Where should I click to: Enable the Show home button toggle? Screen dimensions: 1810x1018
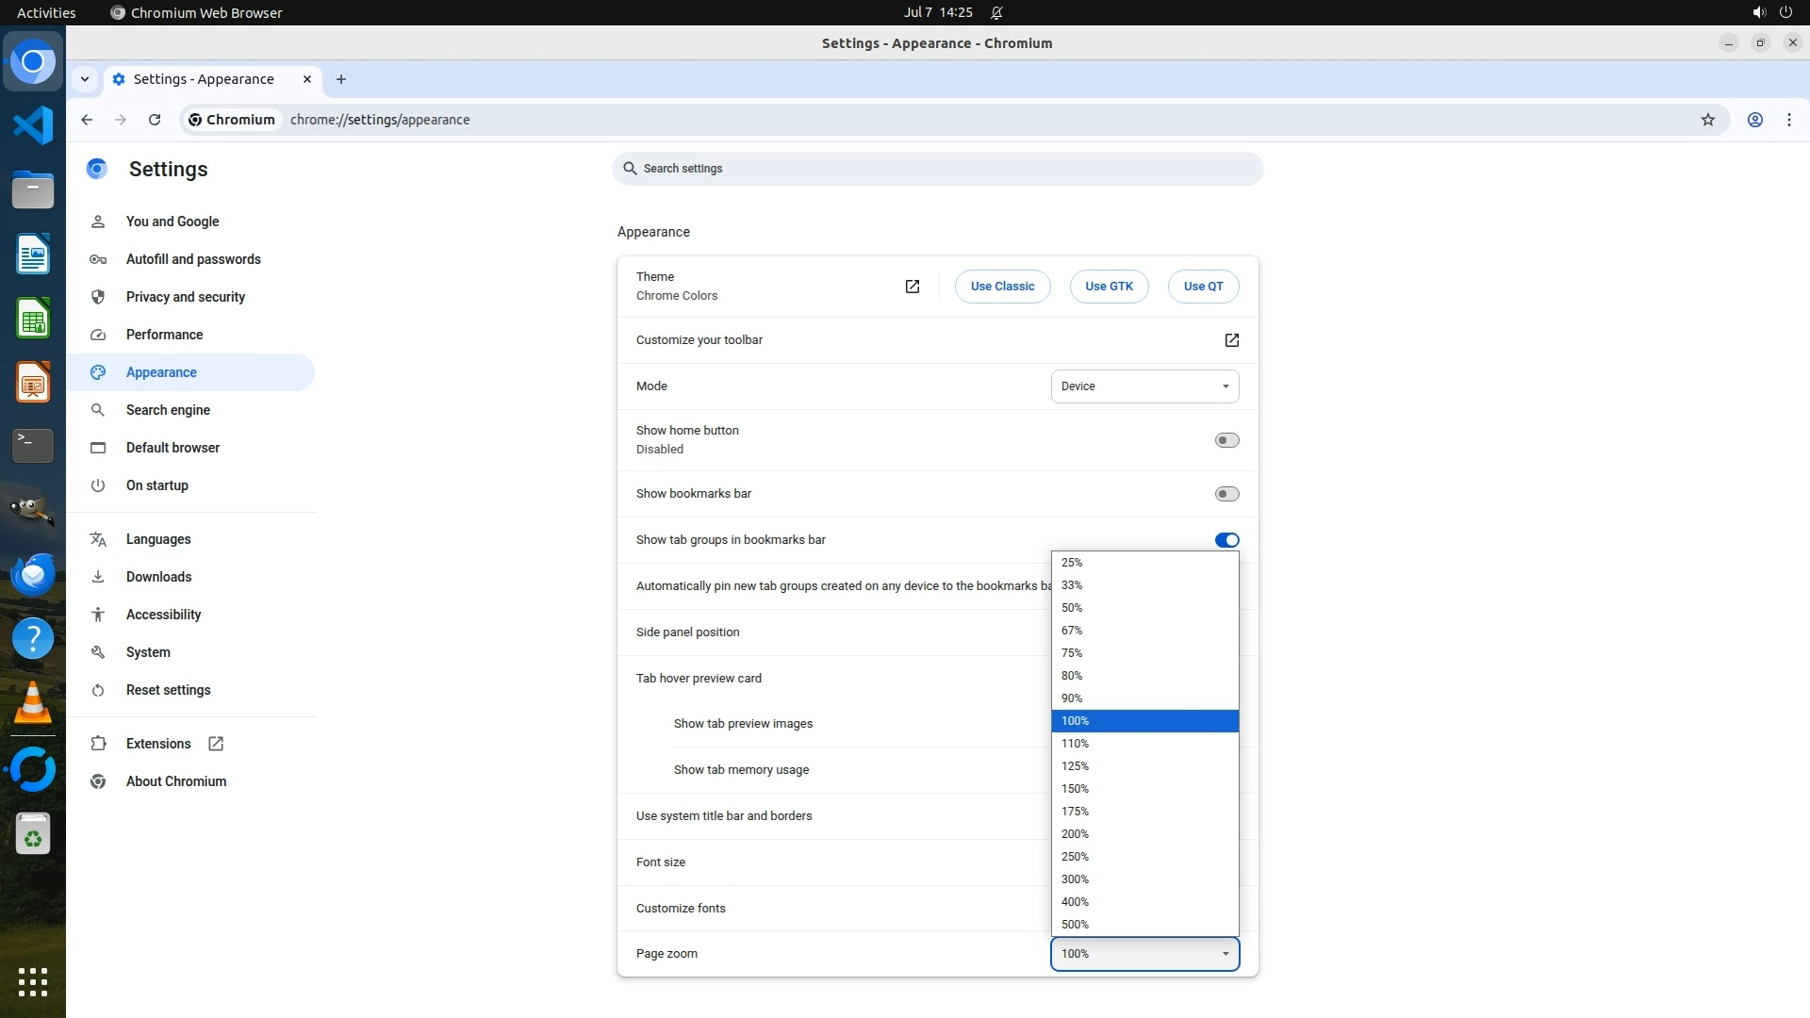1226,440
